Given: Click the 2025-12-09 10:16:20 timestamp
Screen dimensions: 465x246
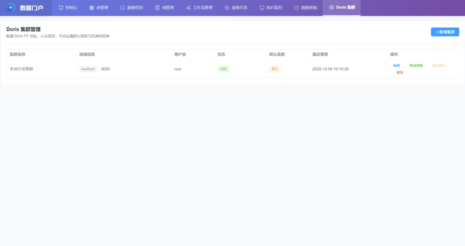Looking at the screenshot, I should (x=330, y=69).
